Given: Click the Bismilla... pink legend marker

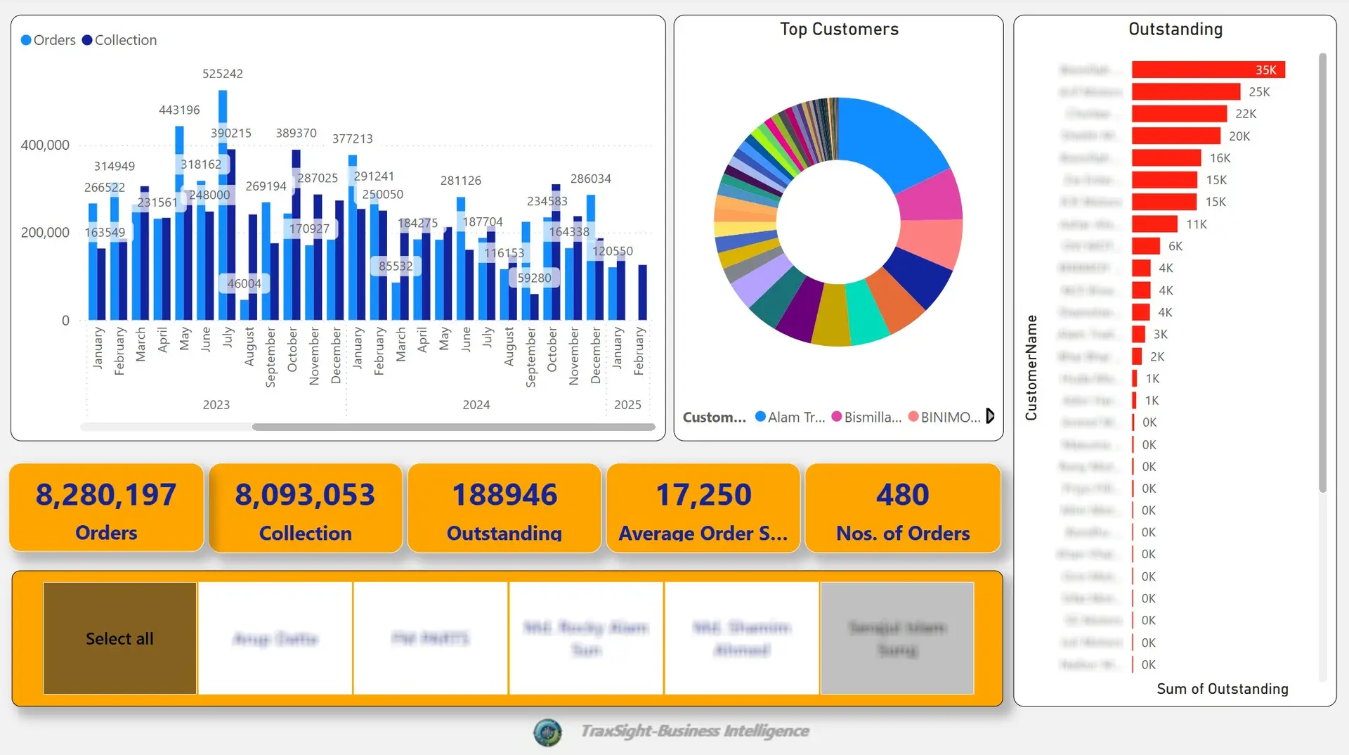Looking at the screenshot, I should (836, 417).
